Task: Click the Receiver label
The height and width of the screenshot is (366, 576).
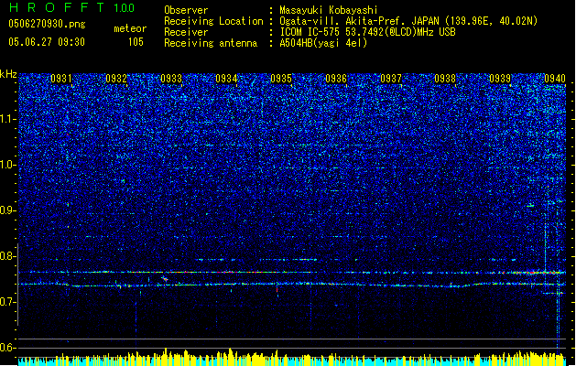Action: (186, 32)
